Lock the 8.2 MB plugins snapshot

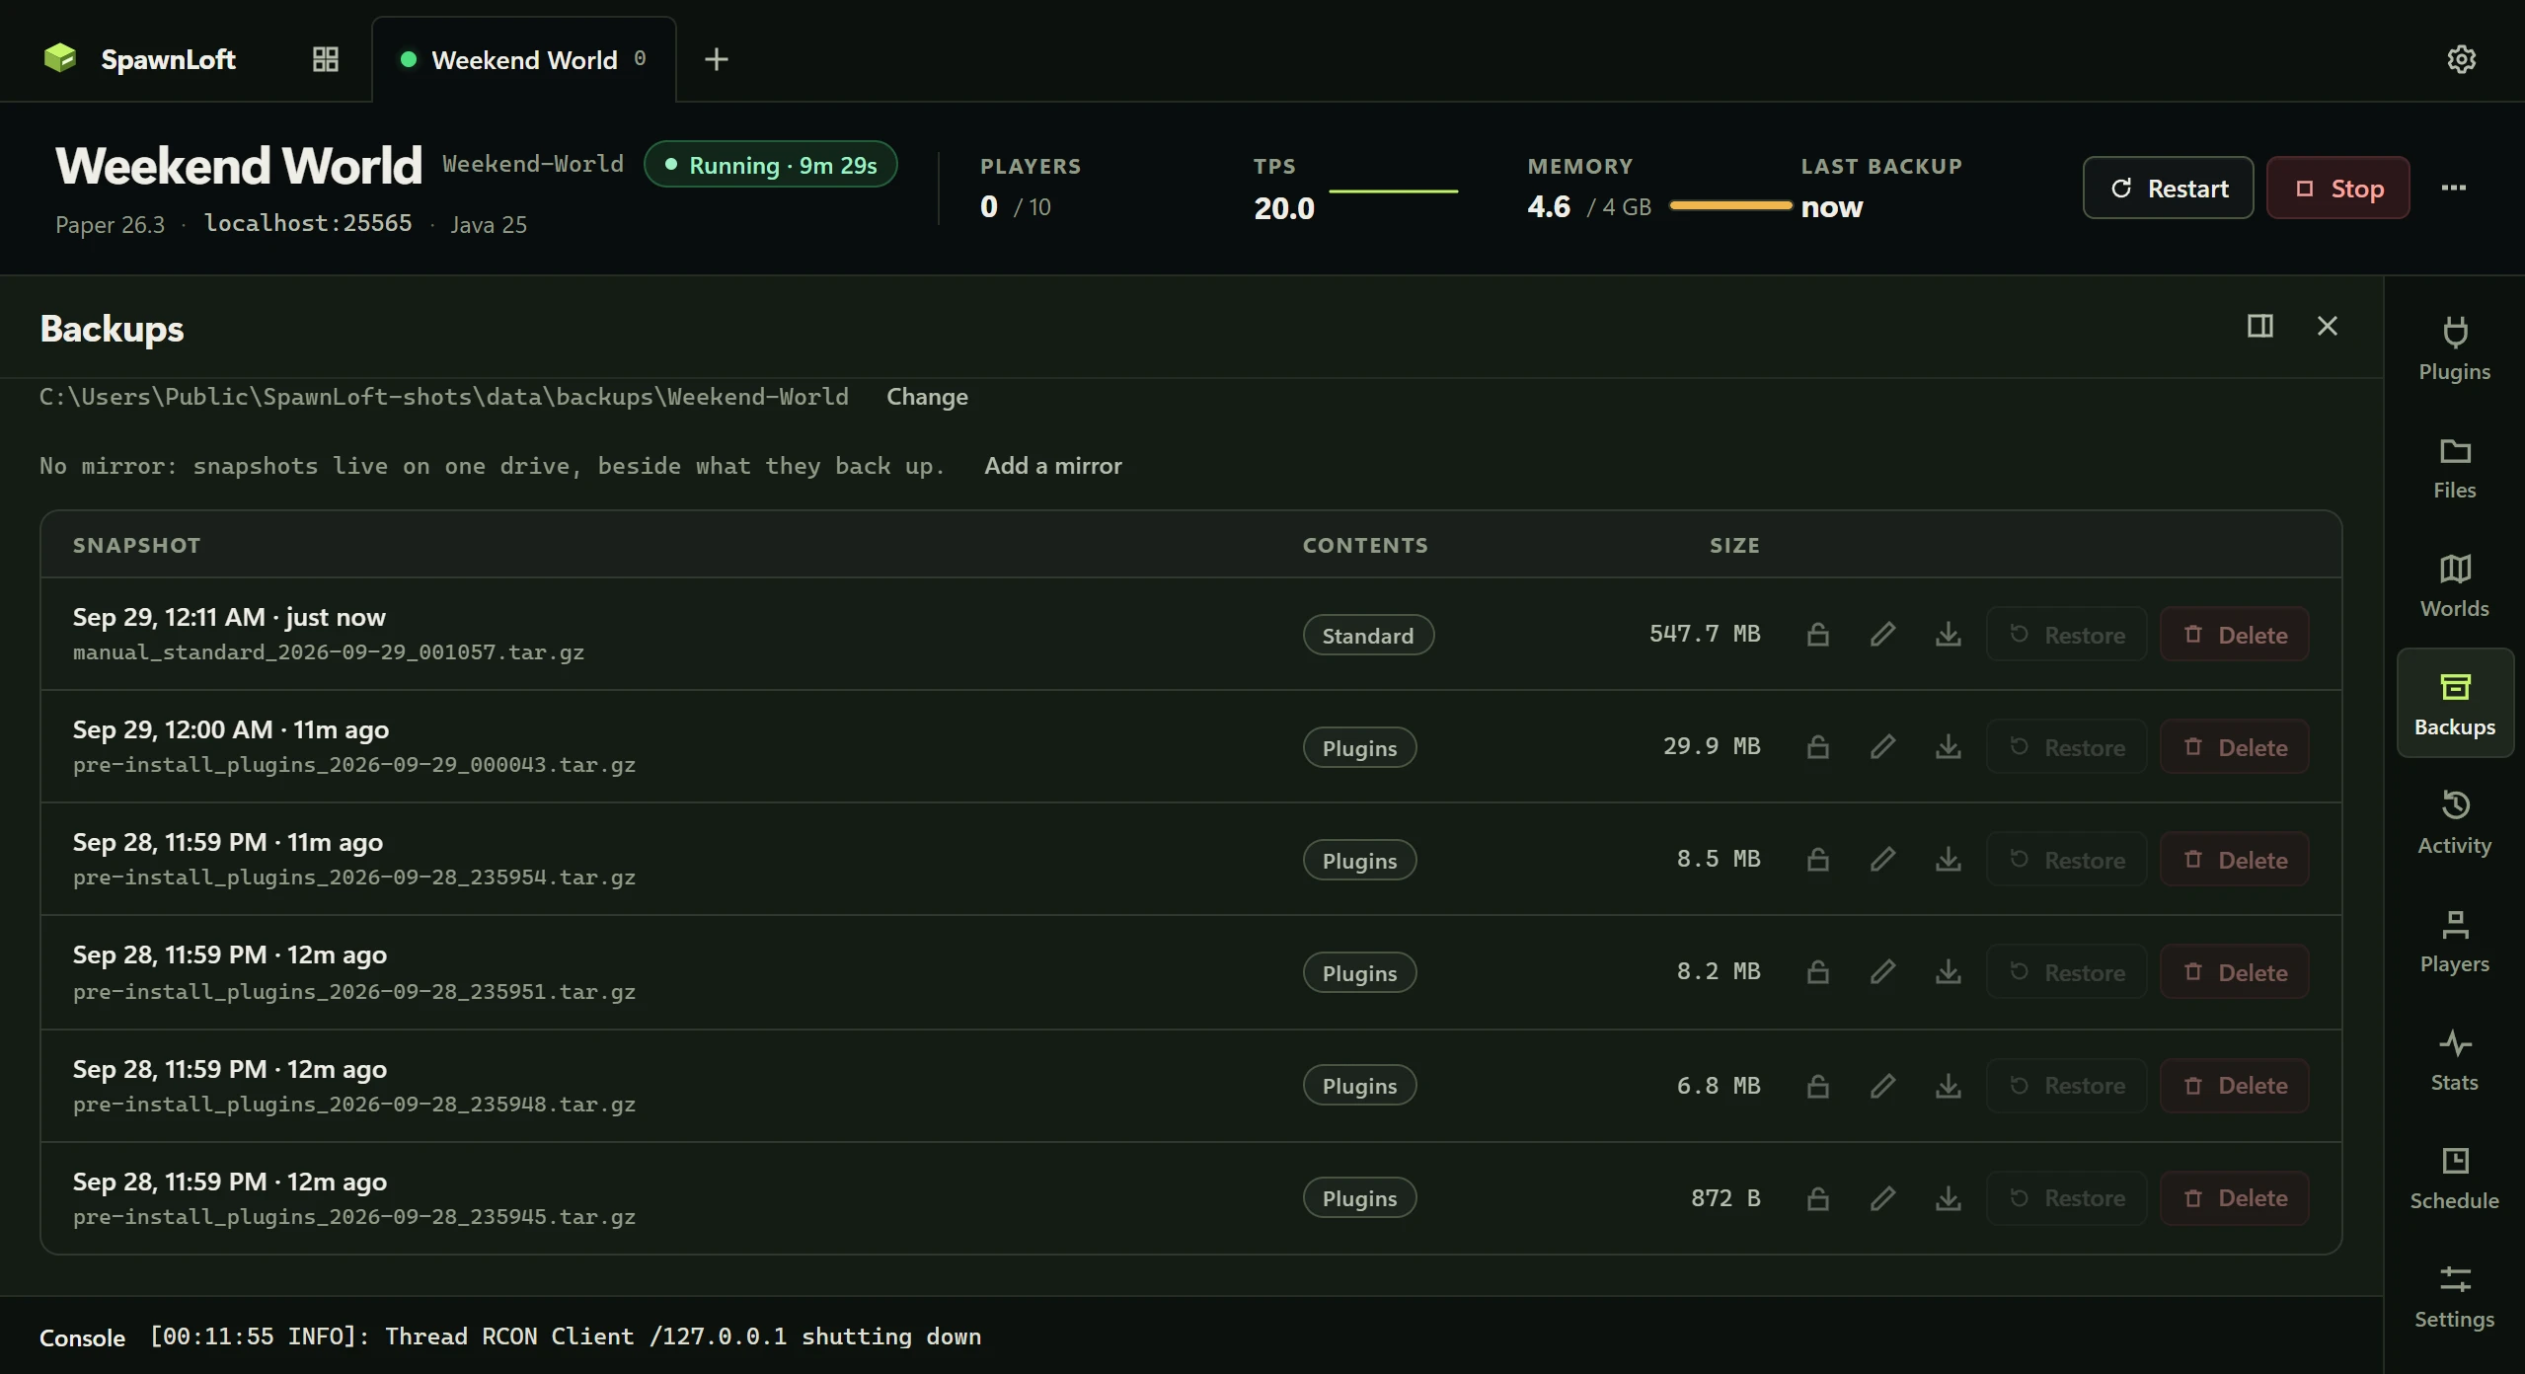click(1817, 971)
